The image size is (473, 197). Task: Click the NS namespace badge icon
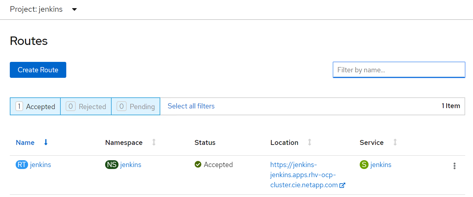112,165
